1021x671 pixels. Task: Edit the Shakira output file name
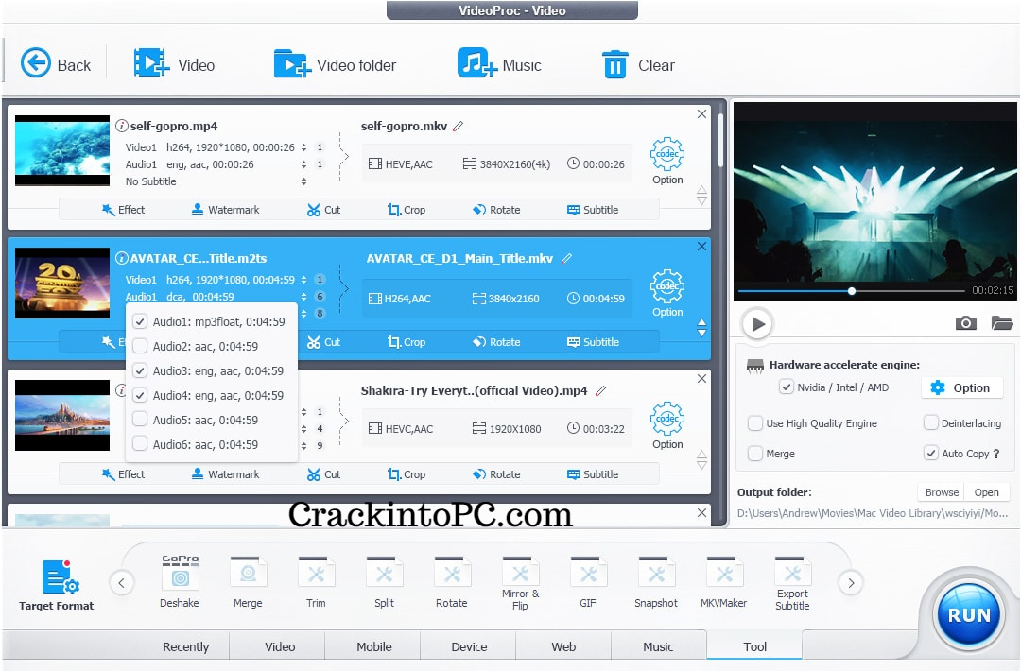coord(601,390)
